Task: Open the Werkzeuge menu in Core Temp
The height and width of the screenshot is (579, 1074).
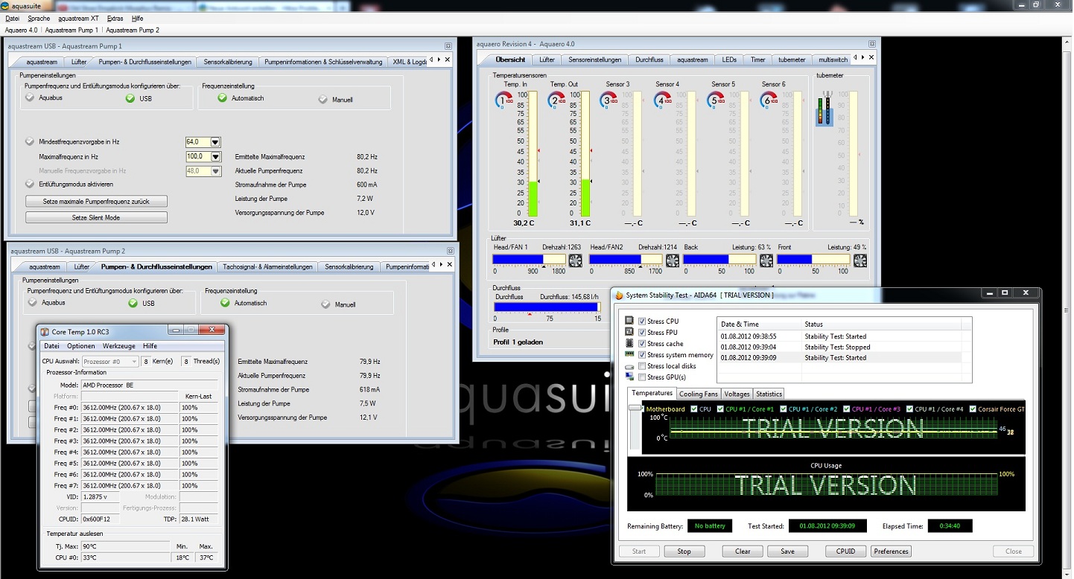Action: [x=119, y=346]
